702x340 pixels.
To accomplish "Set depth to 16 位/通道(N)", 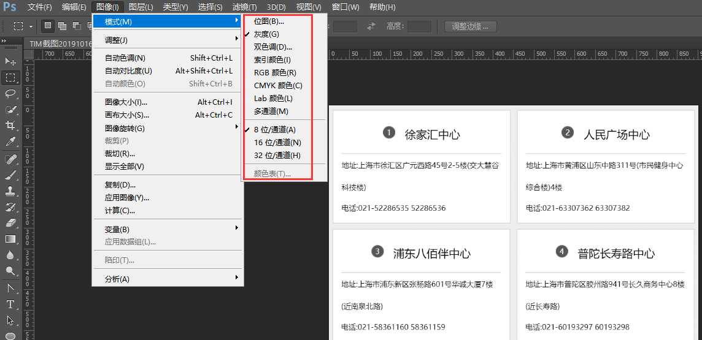I will click(x=277, y=143).
